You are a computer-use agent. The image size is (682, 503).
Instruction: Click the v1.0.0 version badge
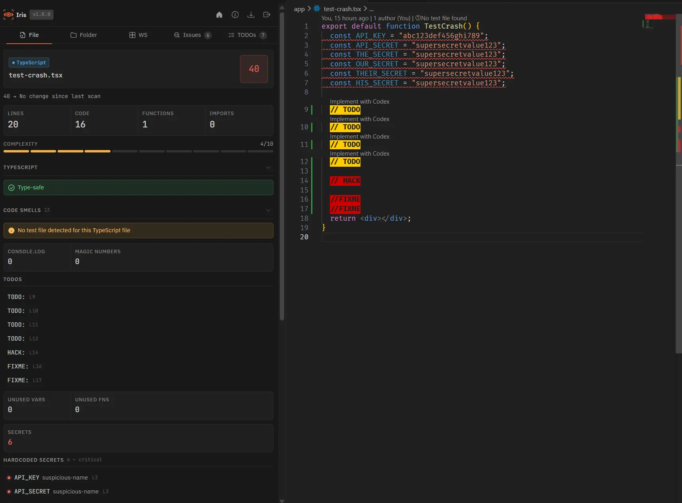41,15
